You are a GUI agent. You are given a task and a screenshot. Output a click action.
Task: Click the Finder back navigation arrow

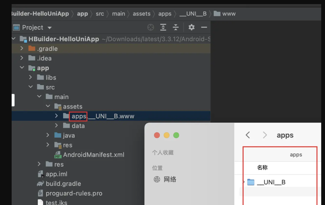pos(247,135)
